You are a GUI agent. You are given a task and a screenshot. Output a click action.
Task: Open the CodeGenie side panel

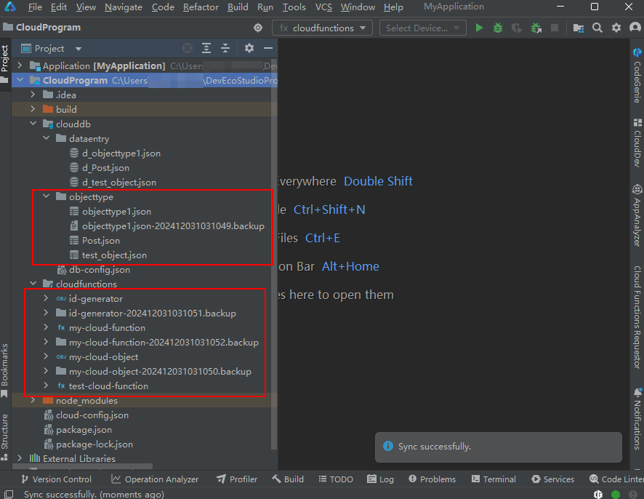637,75
